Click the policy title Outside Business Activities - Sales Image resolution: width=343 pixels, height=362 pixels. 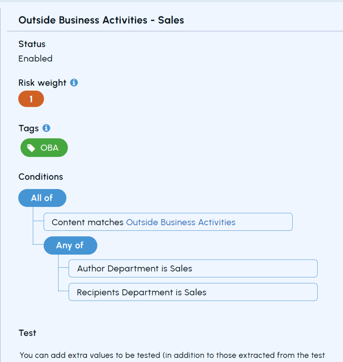click(x=101, y=21)
